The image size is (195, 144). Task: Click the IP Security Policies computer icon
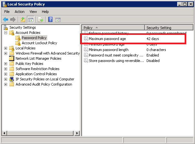[12, 79]
